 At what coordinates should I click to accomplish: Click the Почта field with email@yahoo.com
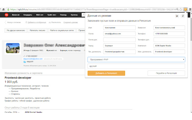(119, 34)
